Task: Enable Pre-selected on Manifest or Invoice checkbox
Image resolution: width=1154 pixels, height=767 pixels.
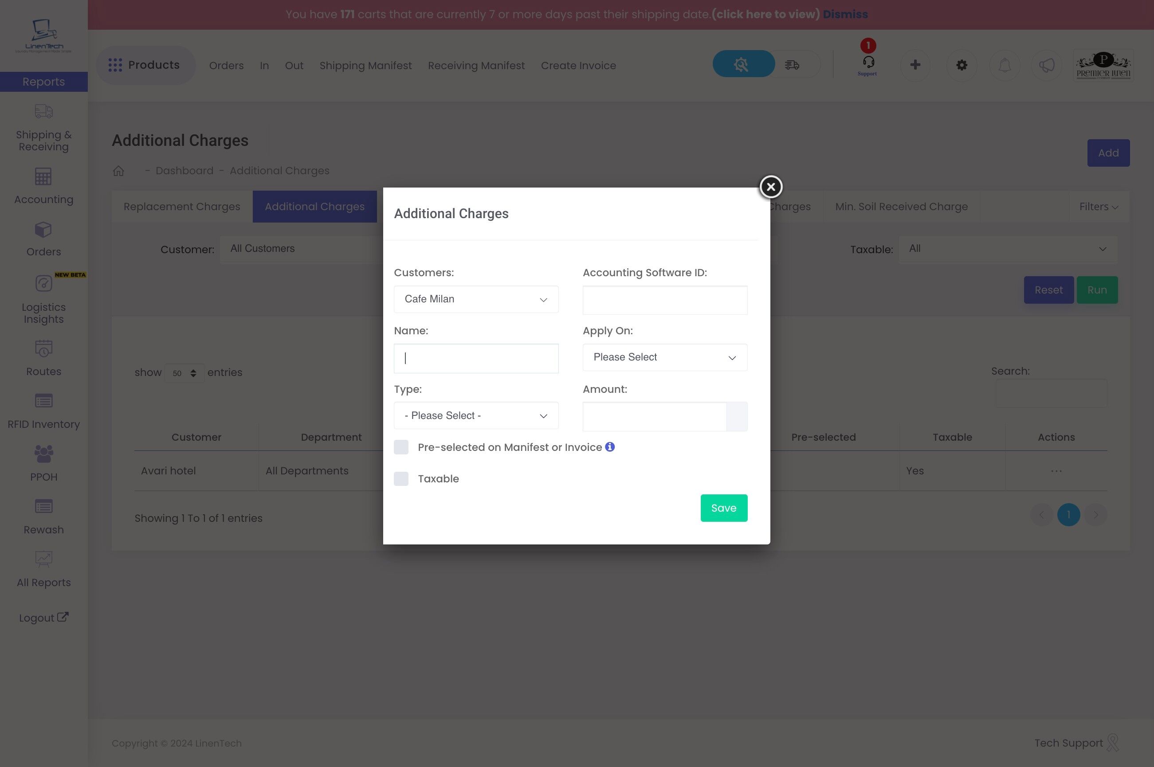Action: 401,447
